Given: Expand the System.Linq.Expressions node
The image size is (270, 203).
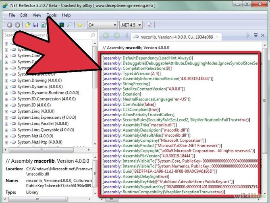Looking at the screenshot, I should (6, 117).
